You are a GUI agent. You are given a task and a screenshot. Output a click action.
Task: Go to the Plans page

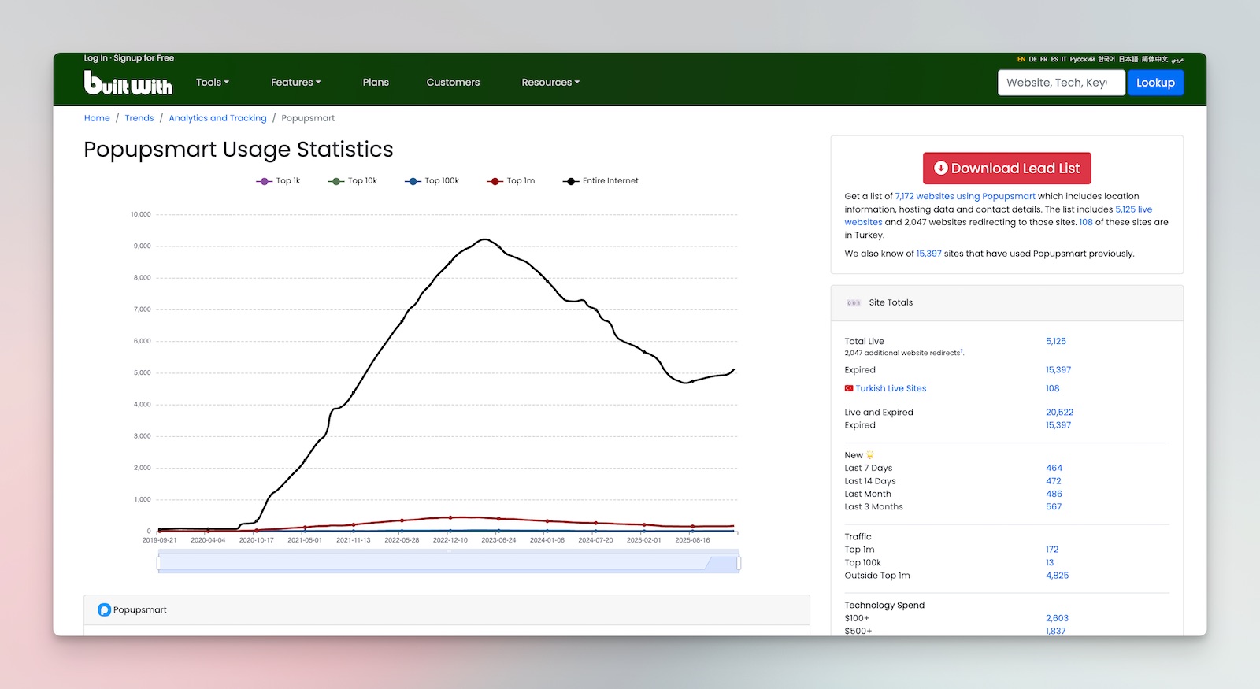376,82
